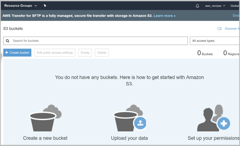
Task: Click the Upload your data label
Action: click(x=130, y=138)
